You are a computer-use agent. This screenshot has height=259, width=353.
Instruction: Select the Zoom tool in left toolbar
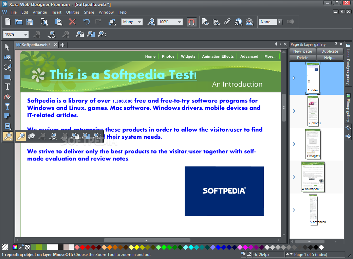pyautogui.click(x=8, y=136)
